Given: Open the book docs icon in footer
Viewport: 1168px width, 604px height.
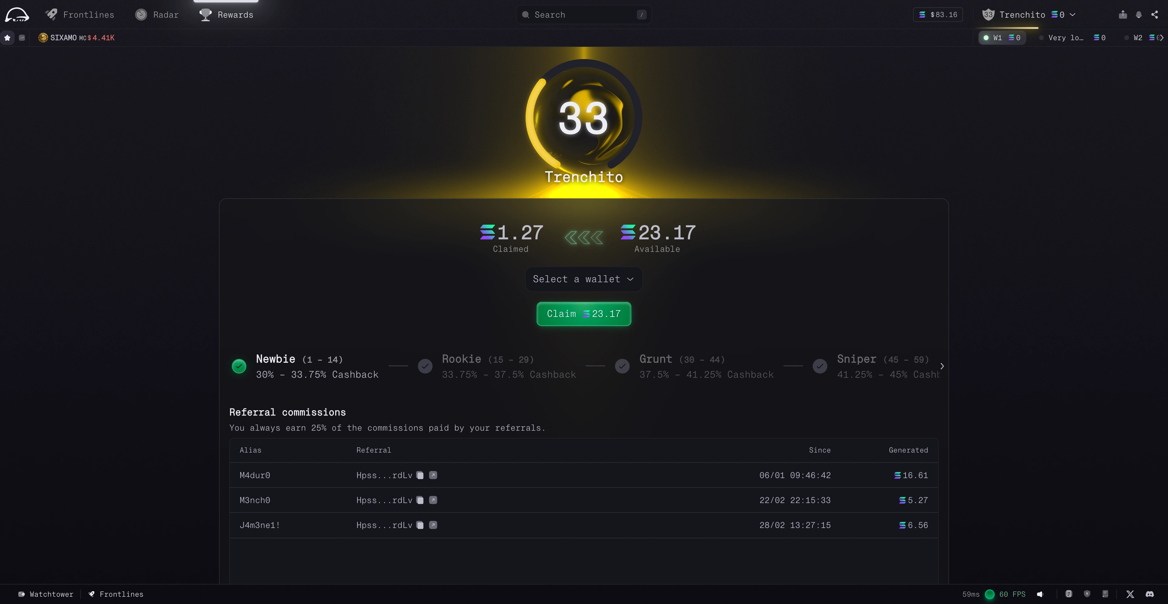Looking at the screenshot, I should click(1105, 594).
